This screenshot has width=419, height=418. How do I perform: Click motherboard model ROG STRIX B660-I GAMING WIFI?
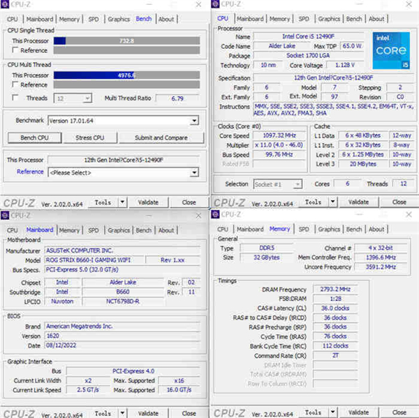[94, 260]
